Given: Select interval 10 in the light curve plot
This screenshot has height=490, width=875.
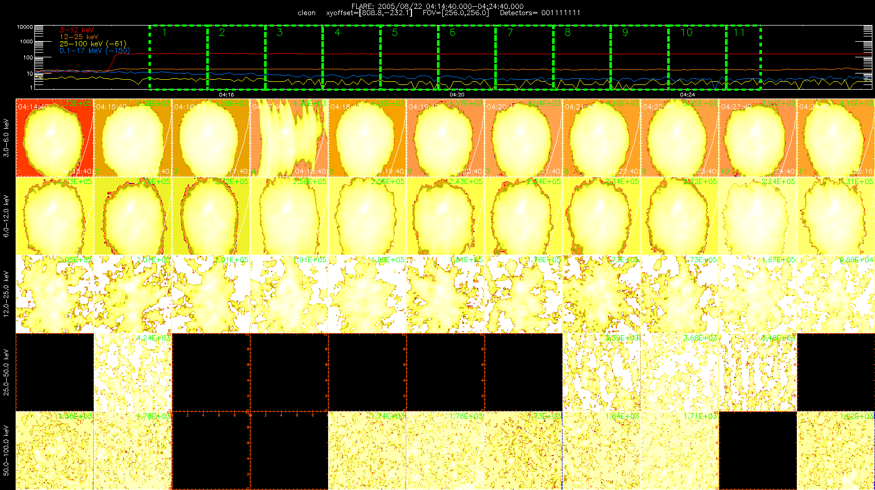Looking at the screenshot, I should coord(697,57).
